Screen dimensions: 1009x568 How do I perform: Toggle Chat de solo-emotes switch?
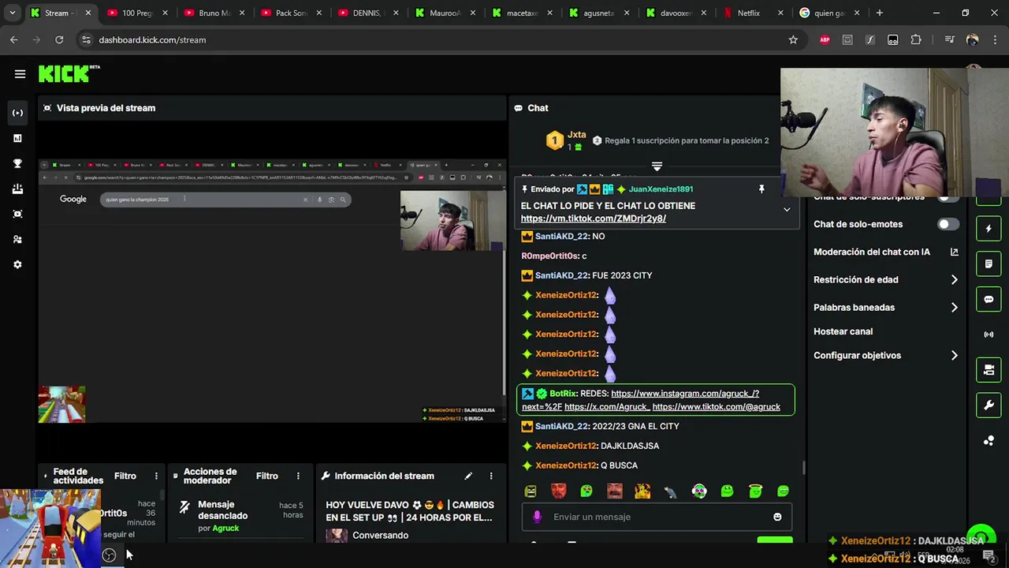coord(948,224)
